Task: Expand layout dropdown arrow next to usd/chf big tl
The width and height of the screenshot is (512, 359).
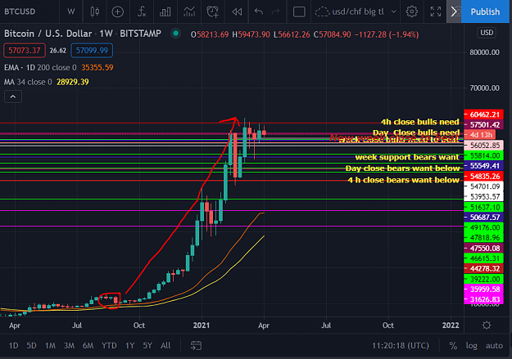Action: (x=393, y=11)
